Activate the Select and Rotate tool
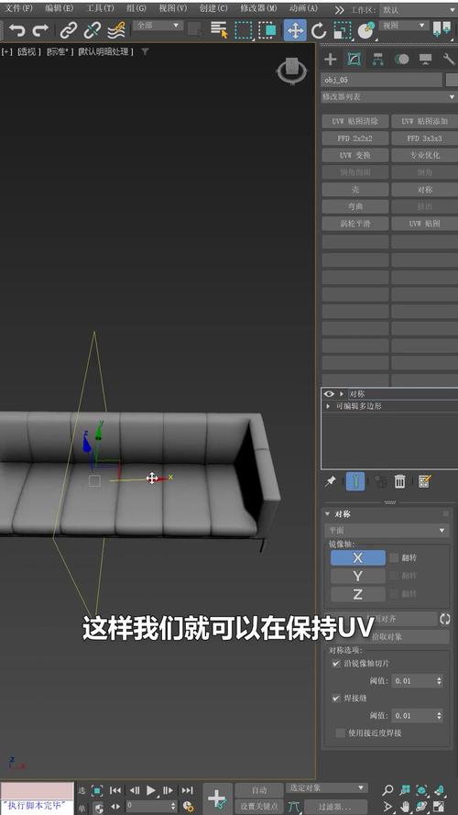The height and width of the screenshot is (815, 458). [x=319, y=31]
